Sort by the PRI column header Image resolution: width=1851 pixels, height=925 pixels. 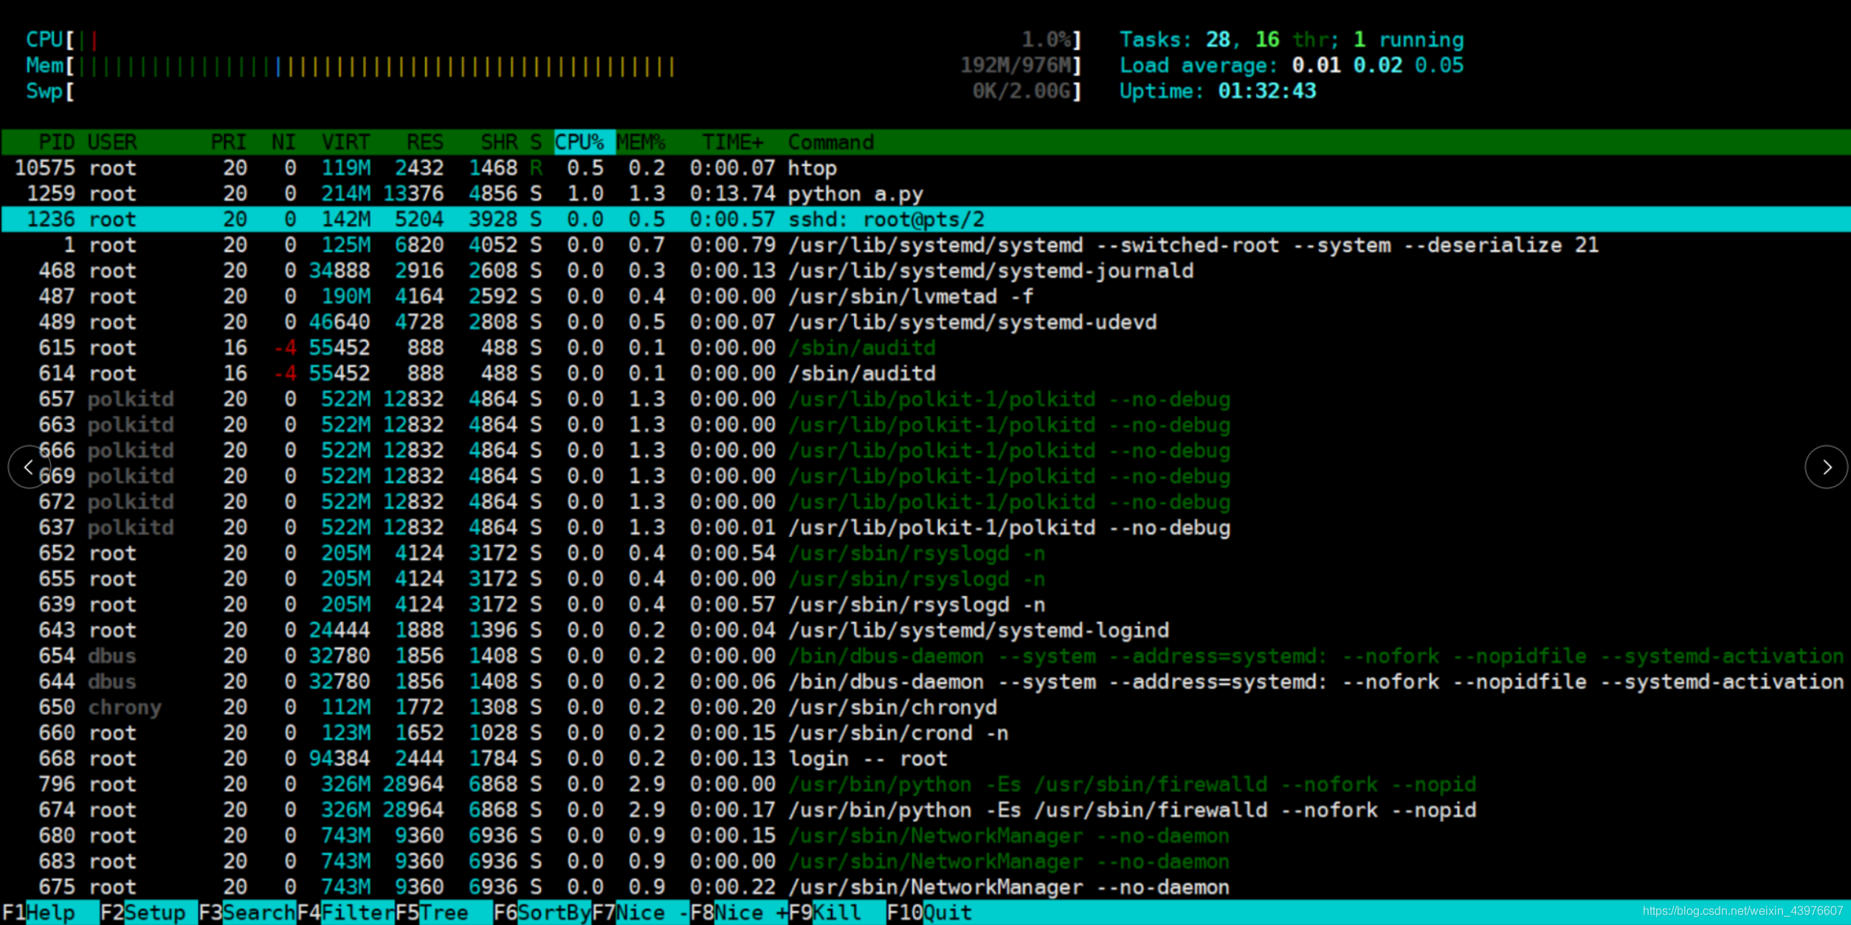tap(228, 142)
